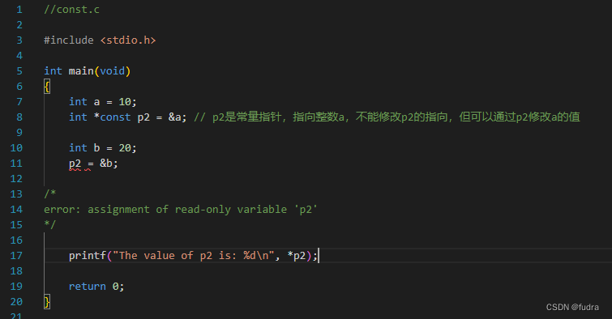Click line number 1 in gutter

point(19,10)
